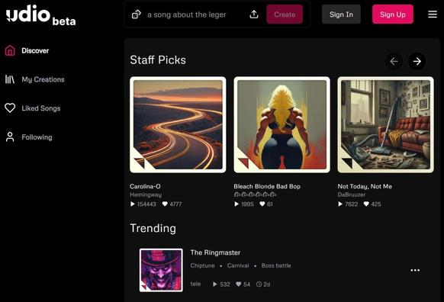444x302 pixels.
Task: Click the Trending heading
Action: (x=153, y=228)
